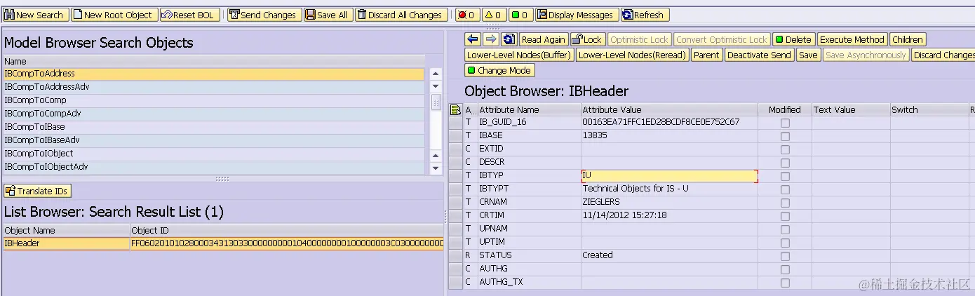This screenshot has width=975, height=296.
Task: Toggle Modified checkbox for EXTID row
Action: point(785,149)
